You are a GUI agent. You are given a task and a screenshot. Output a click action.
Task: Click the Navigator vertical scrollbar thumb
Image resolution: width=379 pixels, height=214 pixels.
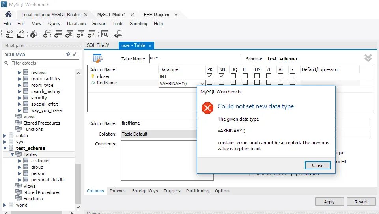[x=78, y=184]
